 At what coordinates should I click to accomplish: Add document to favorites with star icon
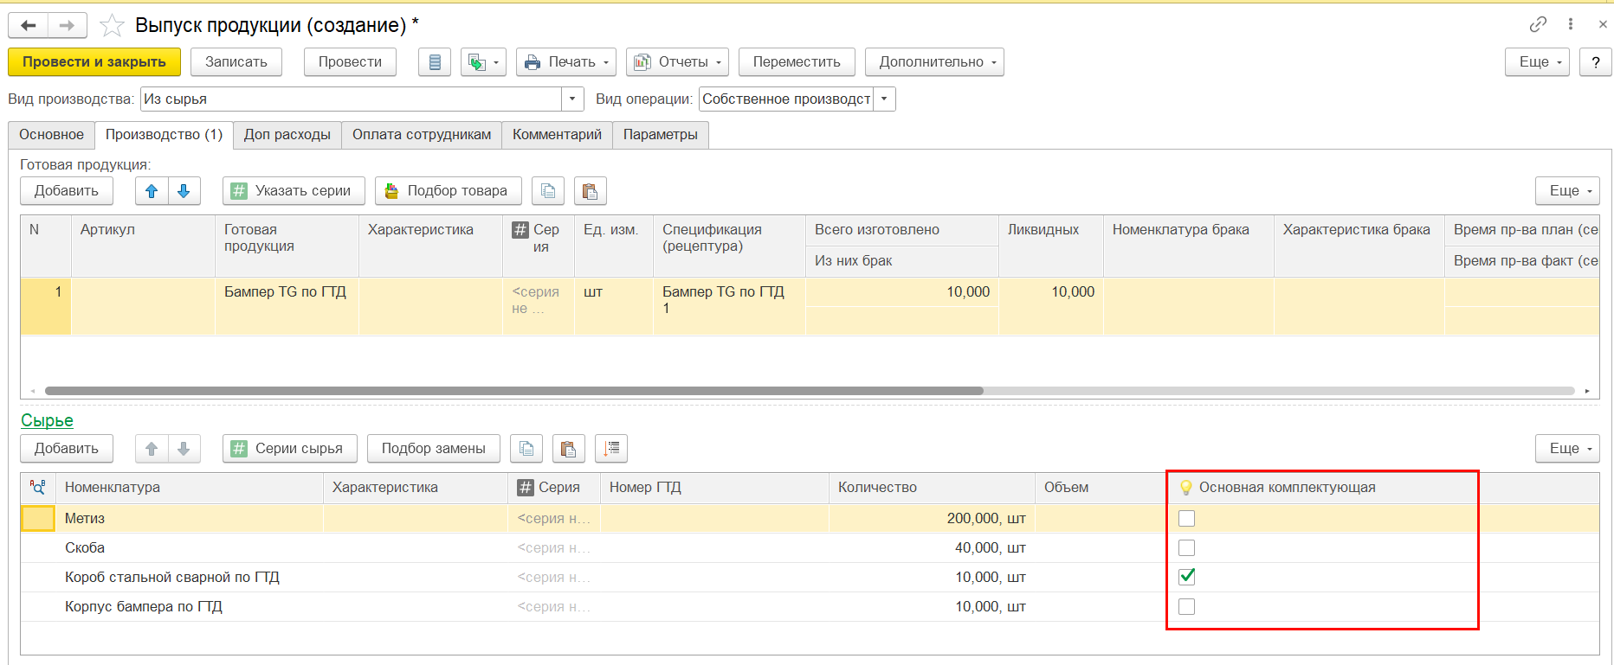pyautogui.click(x=112, y=26)
